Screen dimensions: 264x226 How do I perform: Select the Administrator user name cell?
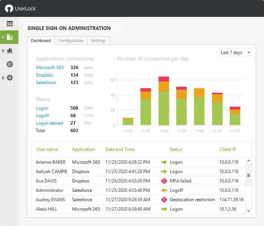tap(49, 190)
